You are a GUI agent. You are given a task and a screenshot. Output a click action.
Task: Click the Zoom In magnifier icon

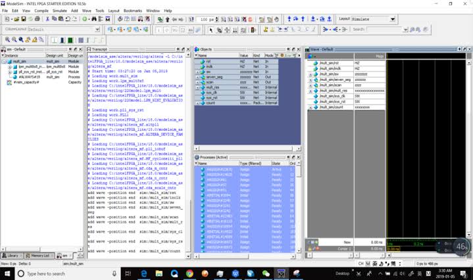point(7,40)
